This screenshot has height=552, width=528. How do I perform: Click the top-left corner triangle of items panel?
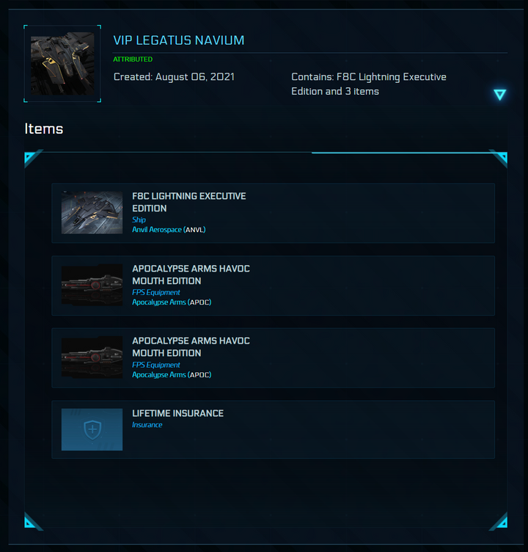(31, 158)
